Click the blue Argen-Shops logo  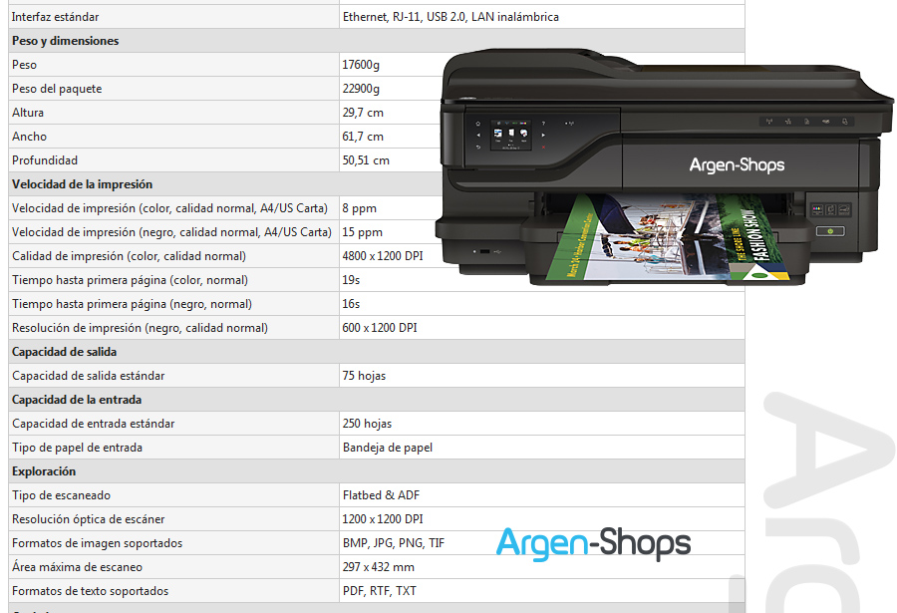tap(593, 544)
